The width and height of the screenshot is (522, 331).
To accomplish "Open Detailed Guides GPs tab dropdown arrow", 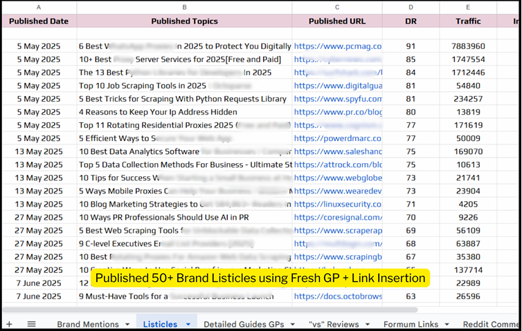I will tap(293, 324).
